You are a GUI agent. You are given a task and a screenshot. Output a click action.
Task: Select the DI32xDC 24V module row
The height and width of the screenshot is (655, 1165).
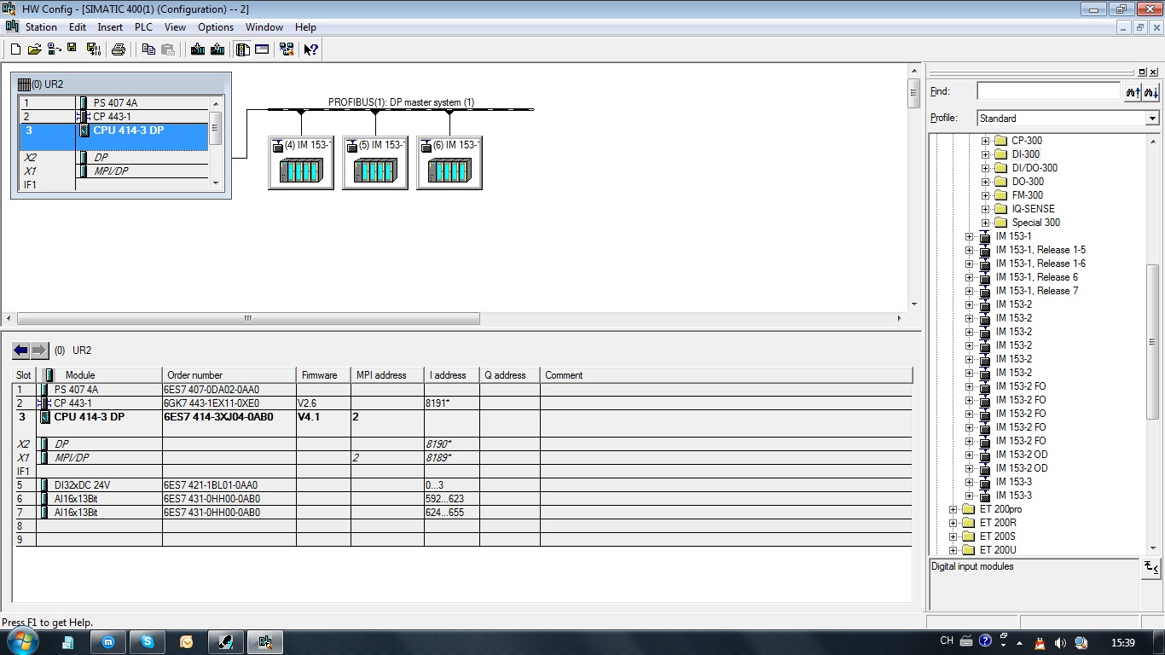(463, 485)
